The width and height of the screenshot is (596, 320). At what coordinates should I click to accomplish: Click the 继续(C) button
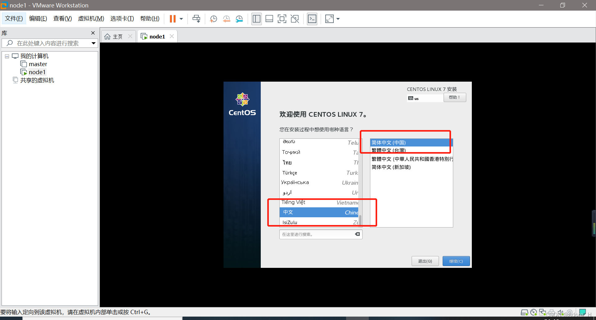point(456,261)
